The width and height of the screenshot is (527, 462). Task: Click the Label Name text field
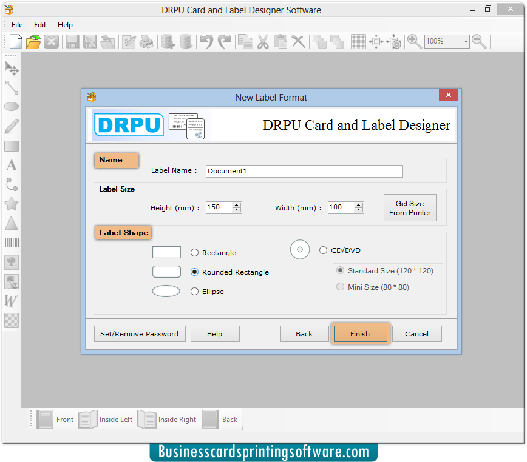tap(304, 171)
